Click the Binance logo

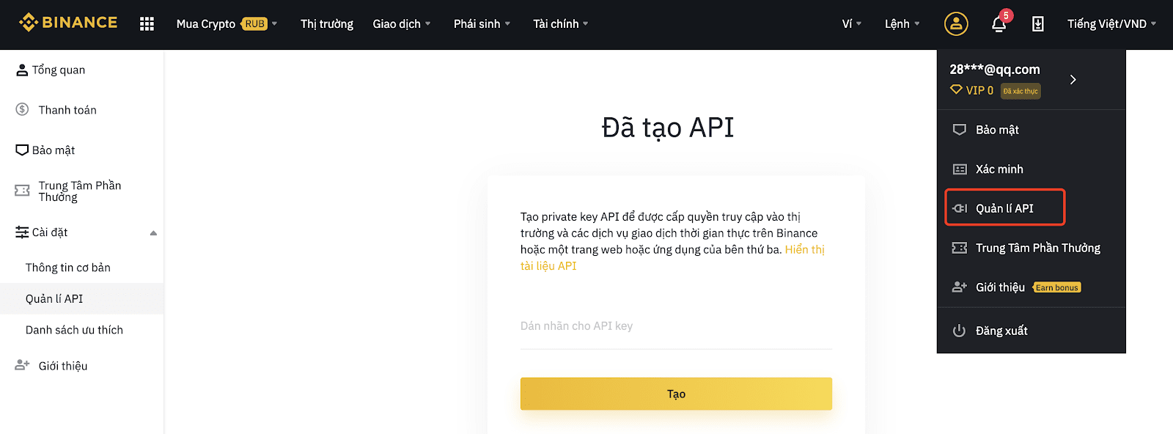[x=68, y=23]
